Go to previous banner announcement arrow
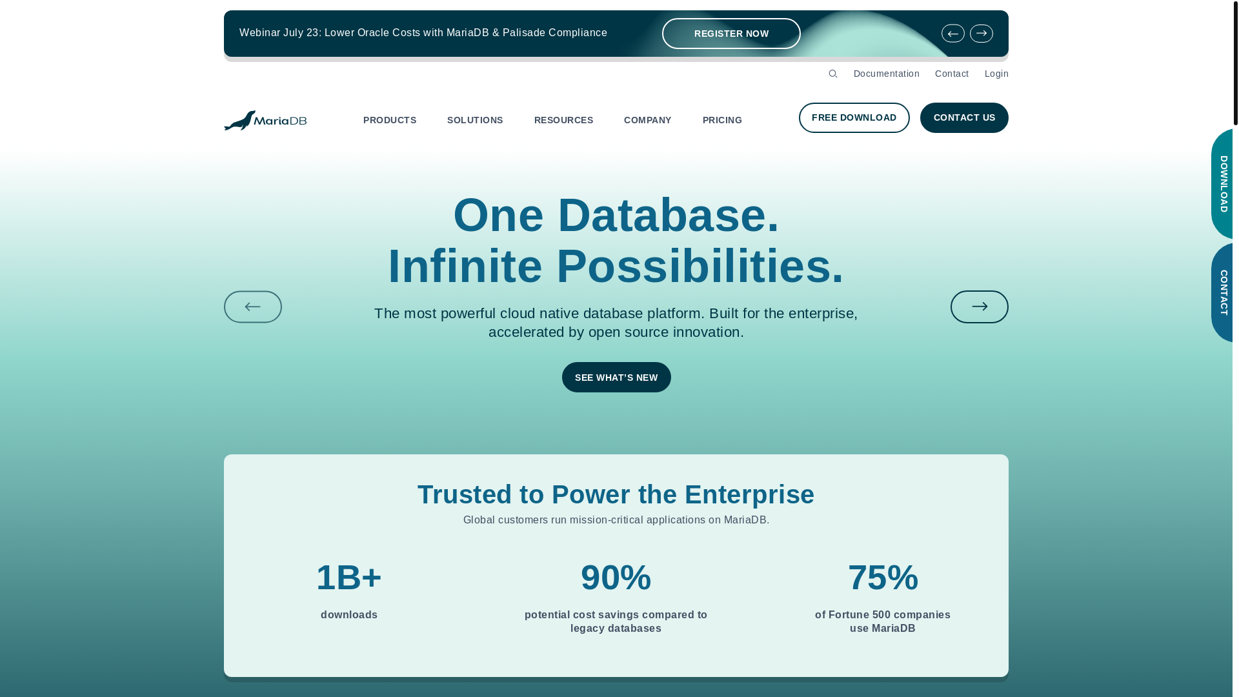This screenshot has height=697, width=1239. coord(952,34)
